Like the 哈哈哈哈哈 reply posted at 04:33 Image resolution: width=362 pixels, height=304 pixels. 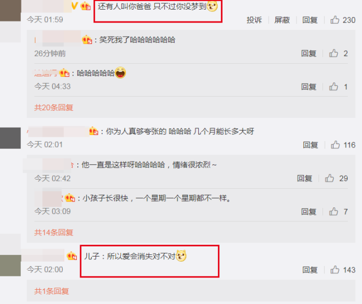[x=334, y=86]
